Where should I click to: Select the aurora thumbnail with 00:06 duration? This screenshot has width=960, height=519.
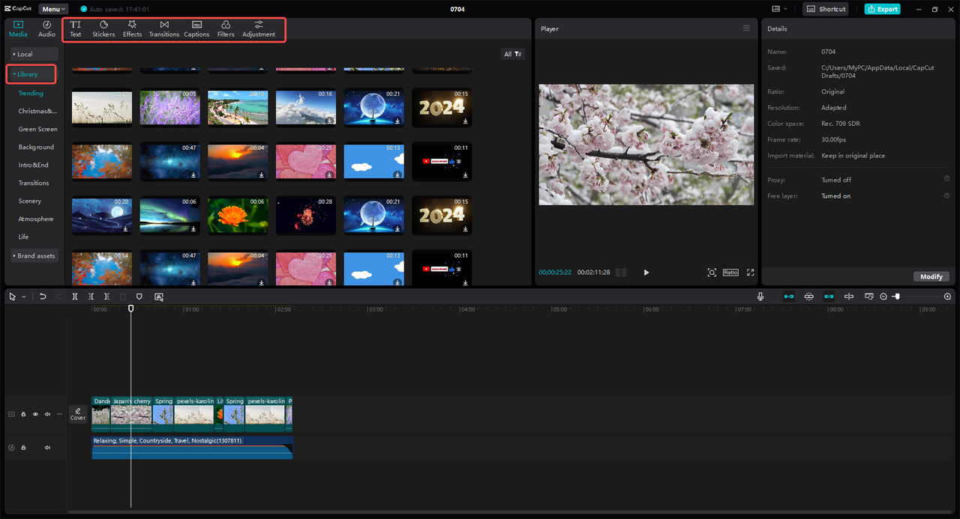click(x=169, y=216)
